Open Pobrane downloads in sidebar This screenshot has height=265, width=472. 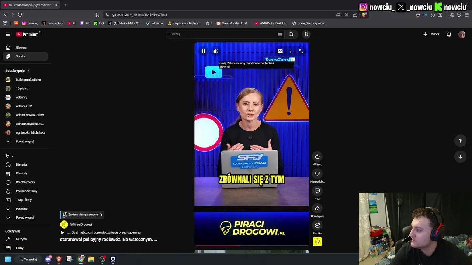[x=25, y=209]
